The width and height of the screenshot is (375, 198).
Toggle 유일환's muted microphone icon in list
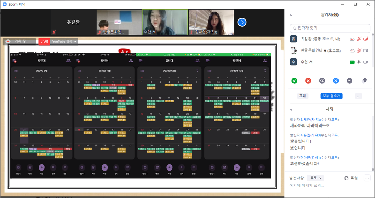(359, 39)
